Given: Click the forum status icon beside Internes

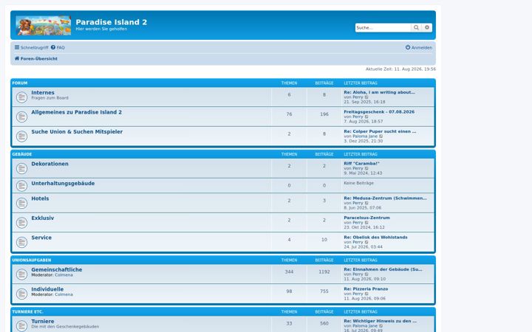Looking at the screenshot, I should click(x=21, y=97).
